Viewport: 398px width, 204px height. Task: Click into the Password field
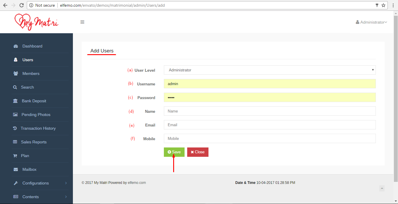pos(270,97)
